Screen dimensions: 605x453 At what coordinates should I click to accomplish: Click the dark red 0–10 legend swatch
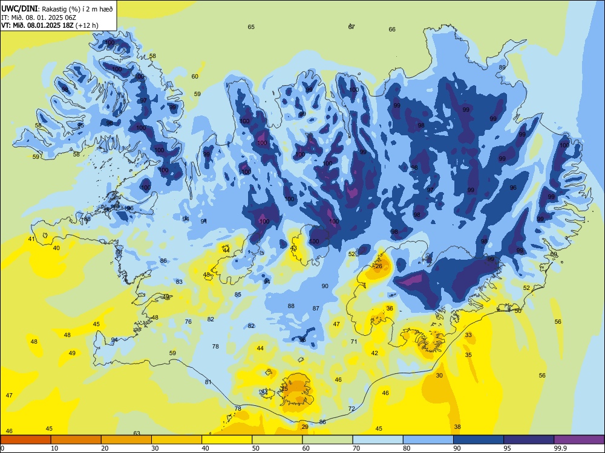coord(25,440)
